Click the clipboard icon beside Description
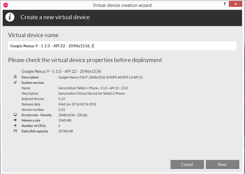 (x=15, y=77)
